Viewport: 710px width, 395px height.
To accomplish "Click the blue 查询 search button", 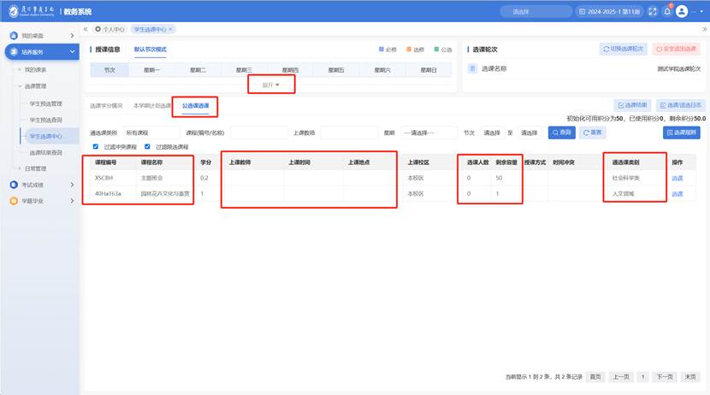I will [x=561, y=133].
